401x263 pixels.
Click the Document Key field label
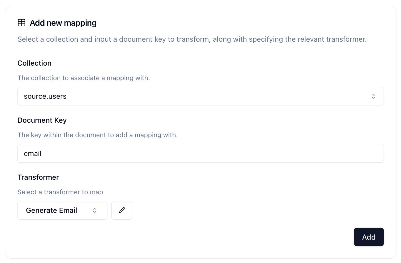[42, 120]
